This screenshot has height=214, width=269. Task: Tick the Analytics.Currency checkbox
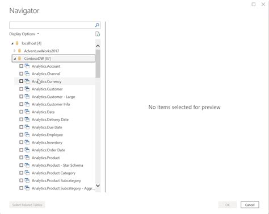click(x=21, y=81)
